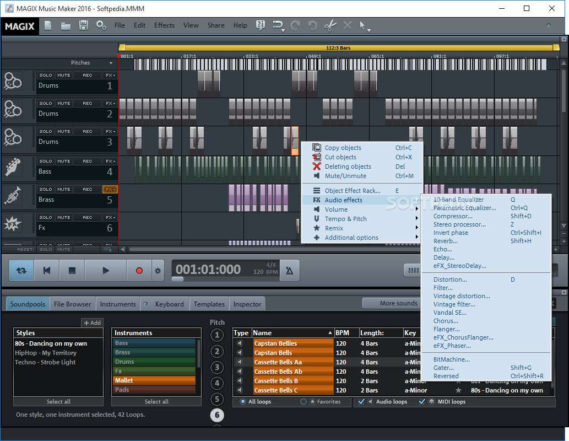Open program settings via the gears icon
Viewport: 569px width, 441px height.
[101, 25]
